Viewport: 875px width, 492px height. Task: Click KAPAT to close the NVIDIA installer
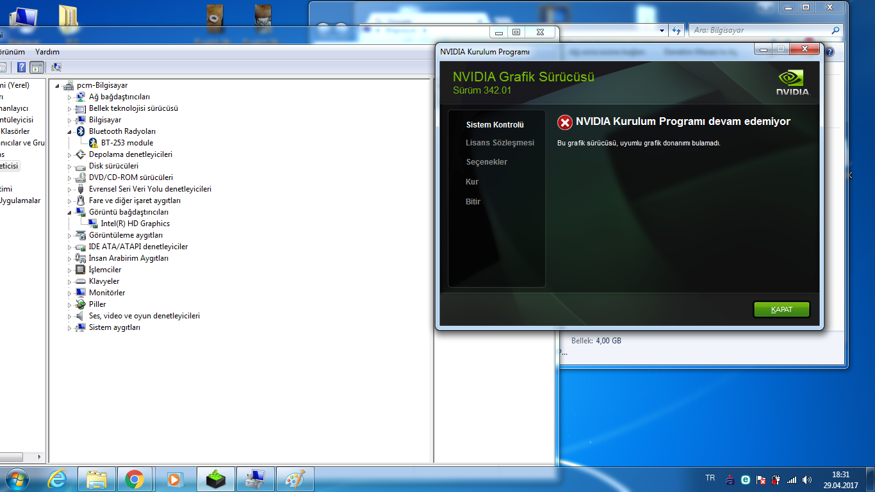(x=781, y=309)
